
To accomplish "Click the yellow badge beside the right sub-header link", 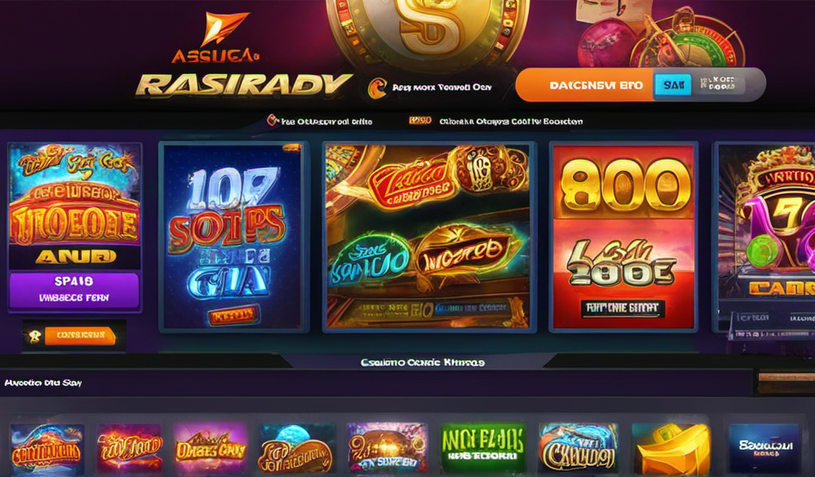I will coord(420,120).
